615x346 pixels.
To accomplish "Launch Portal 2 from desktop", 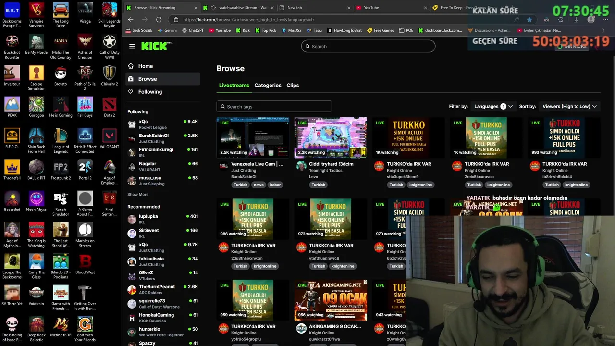I will (85, 170).
